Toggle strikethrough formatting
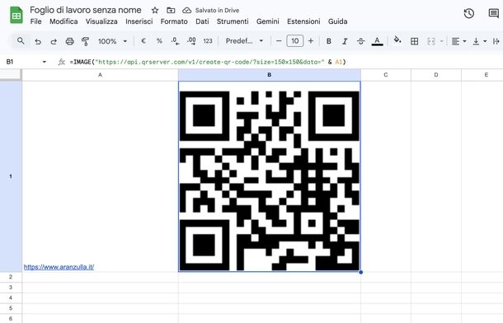Viewport: 503px width, 323px height. pyautogui.click(x=361, y=41)
